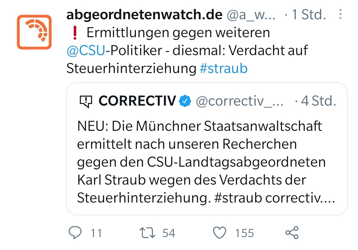Open the @CSU mention link
Image resolution: width=358 pixels, height=250 pixels.
click(x=86, y=50)
